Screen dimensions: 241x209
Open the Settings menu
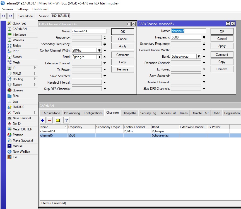click(x=22, y=9)
